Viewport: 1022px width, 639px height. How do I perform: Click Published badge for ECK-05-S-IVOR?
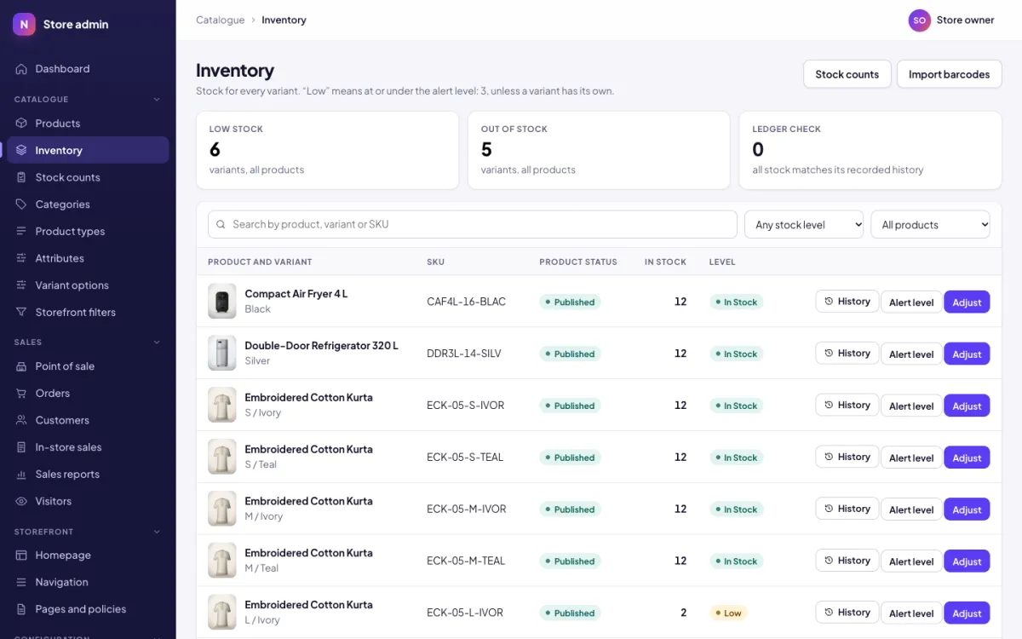[x=570, y=406]
